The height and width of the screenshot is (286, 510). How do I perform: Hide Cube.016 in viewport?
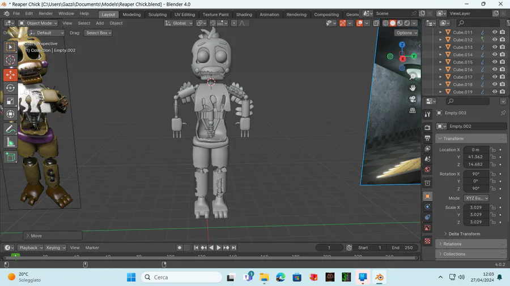click(x=494, y=70)
